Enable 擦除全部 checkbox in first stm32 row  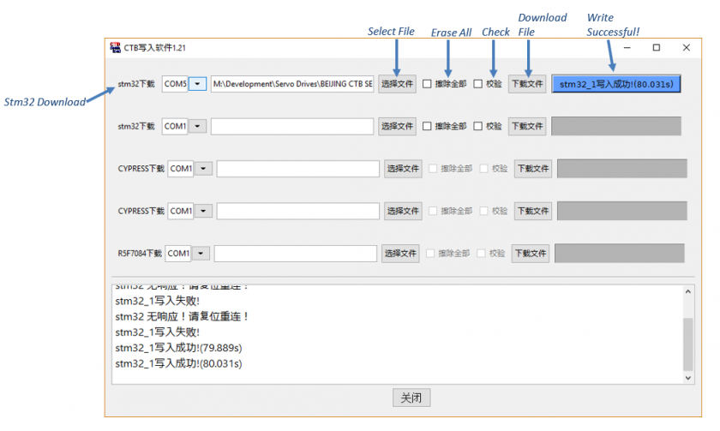427,84
